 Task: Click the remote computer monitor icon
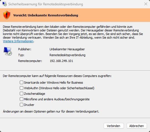[x=8, y=51]
